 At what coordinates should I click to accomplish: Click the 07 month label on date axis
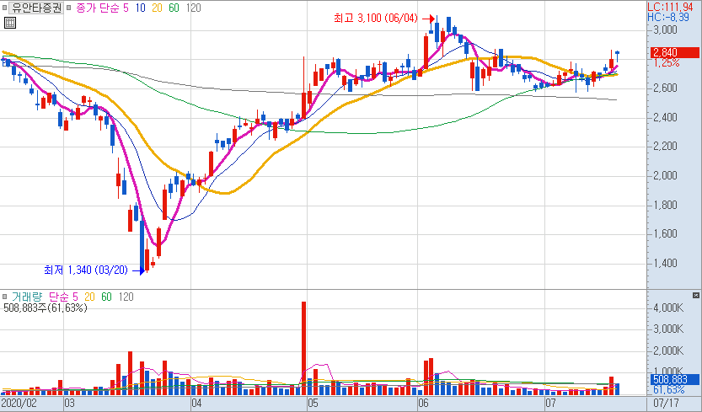[550, 403]
